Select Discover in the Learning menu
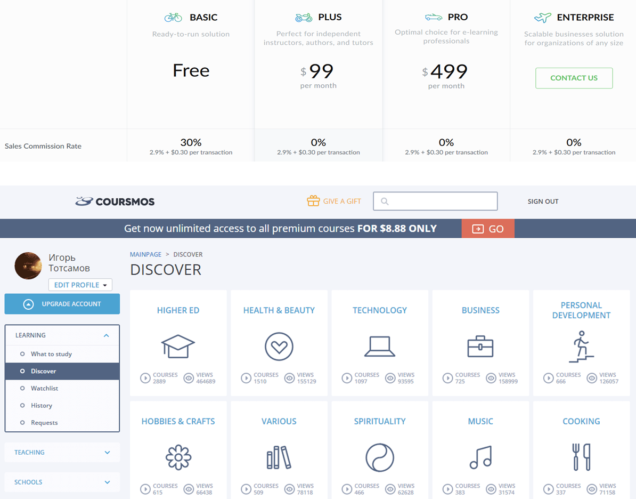 [62, 371]
